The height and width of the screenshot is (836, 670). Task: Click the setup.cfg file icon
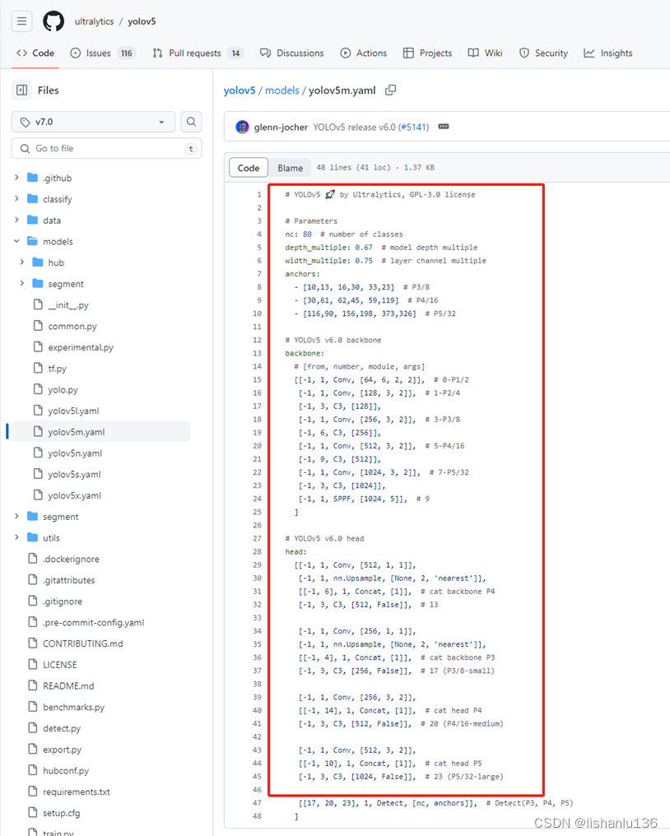pyautogui.click(x=33, y=812)
